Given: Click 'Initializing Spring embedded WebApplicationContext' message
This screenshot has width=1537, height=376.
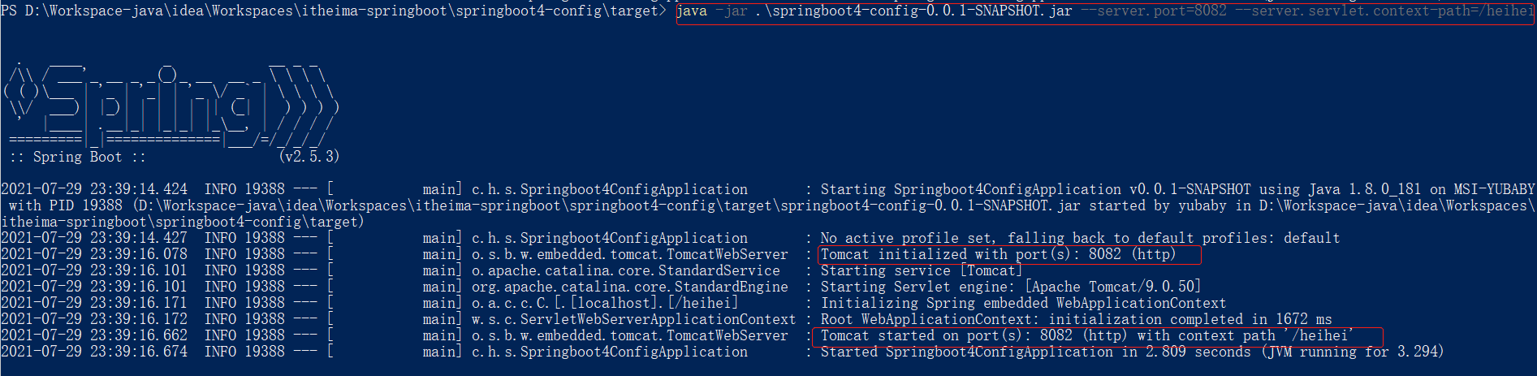Looking at the screenshot, I should (1023, 303).
